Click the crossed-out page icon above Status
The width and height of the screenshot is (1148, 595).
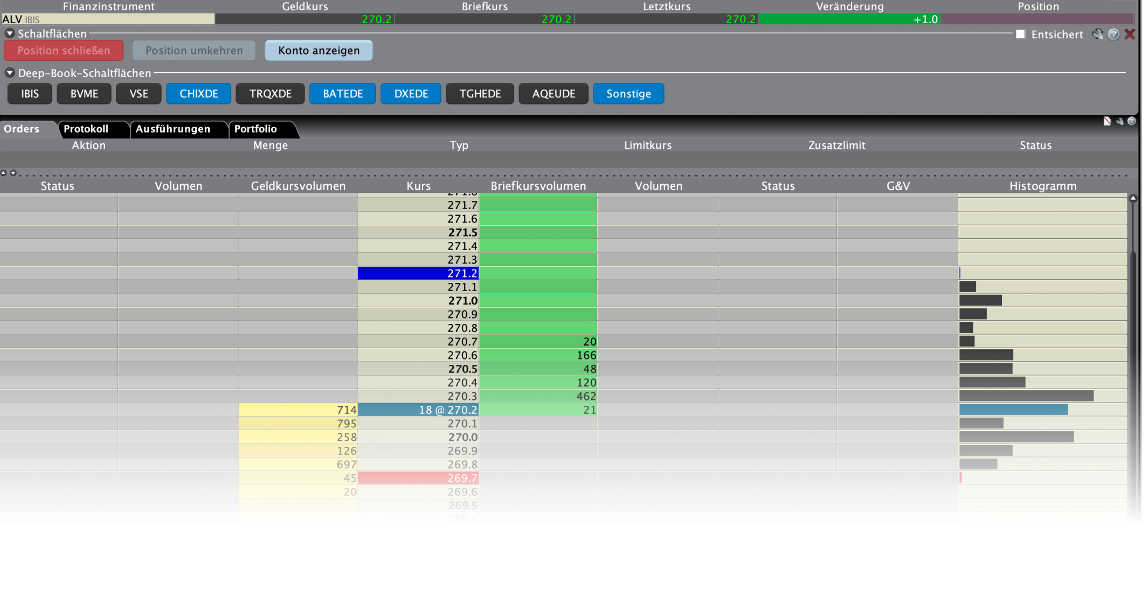[1107, 121]
